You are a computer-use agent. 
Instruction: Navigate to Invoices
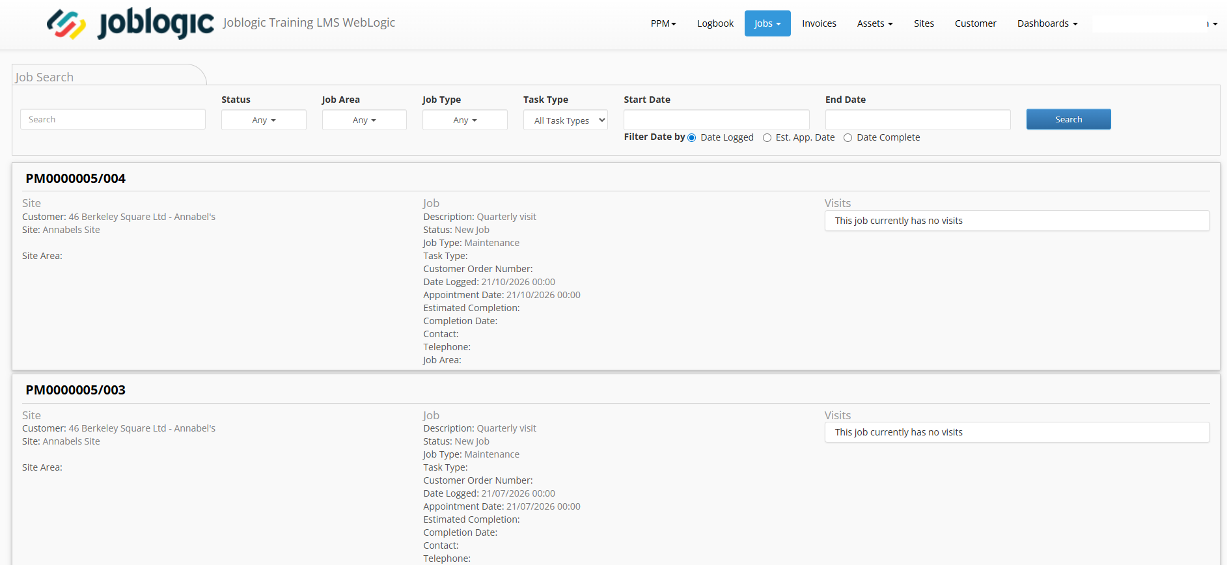pyautogui.click(x=819, y=23)
